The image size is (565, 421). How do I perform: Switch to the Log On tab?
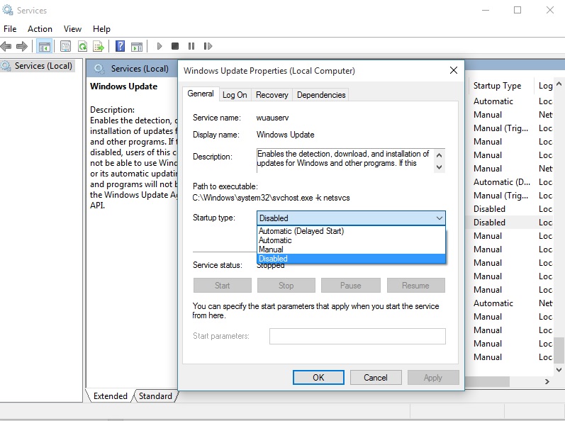click(235, 95)
